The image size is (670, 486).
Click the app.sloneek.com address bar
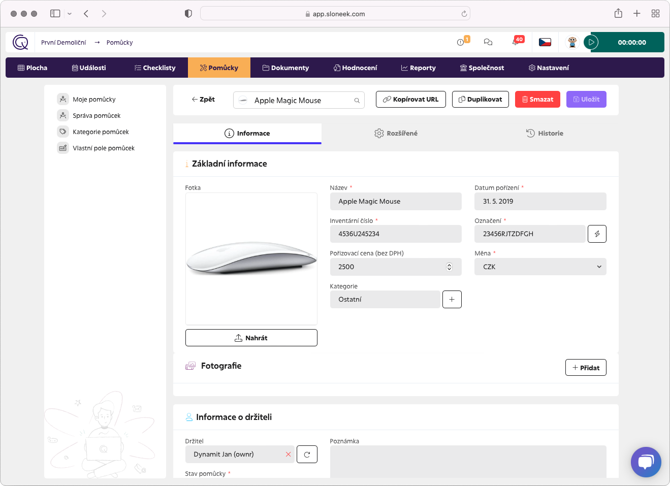[x=335, y=14]
